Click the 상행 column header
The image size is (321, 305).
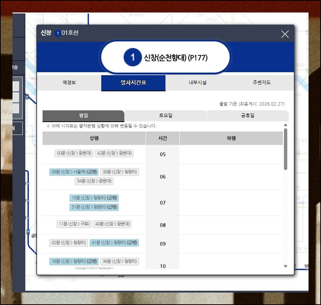(x=94, y=138)
